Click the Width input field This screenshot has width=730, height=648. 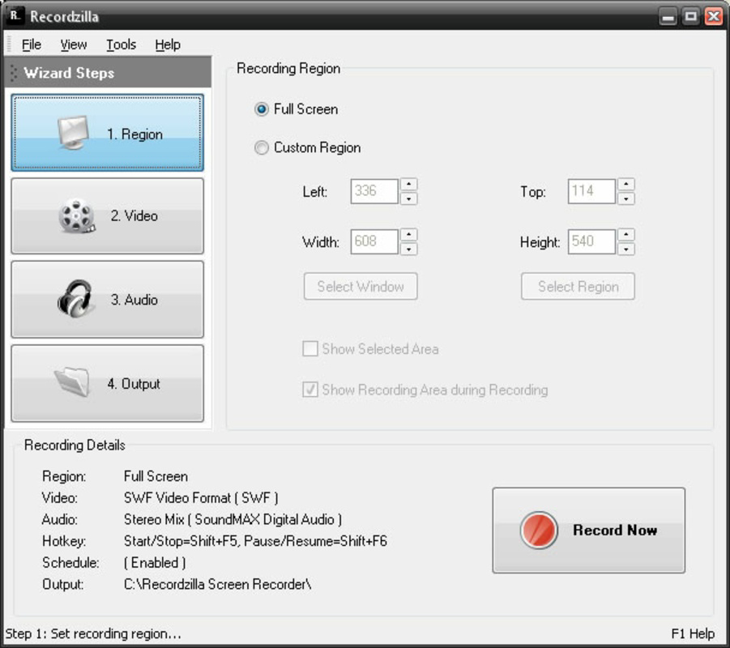point(374,241)
